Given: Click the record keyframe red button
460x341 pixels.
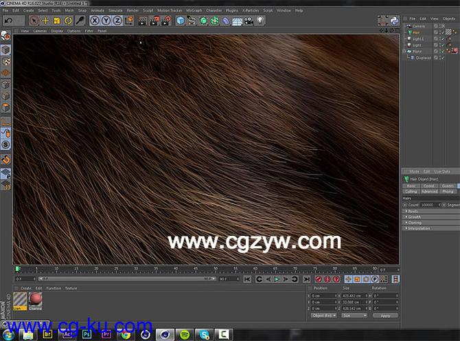Looking at the screenshot, I should tap(319, 279).
